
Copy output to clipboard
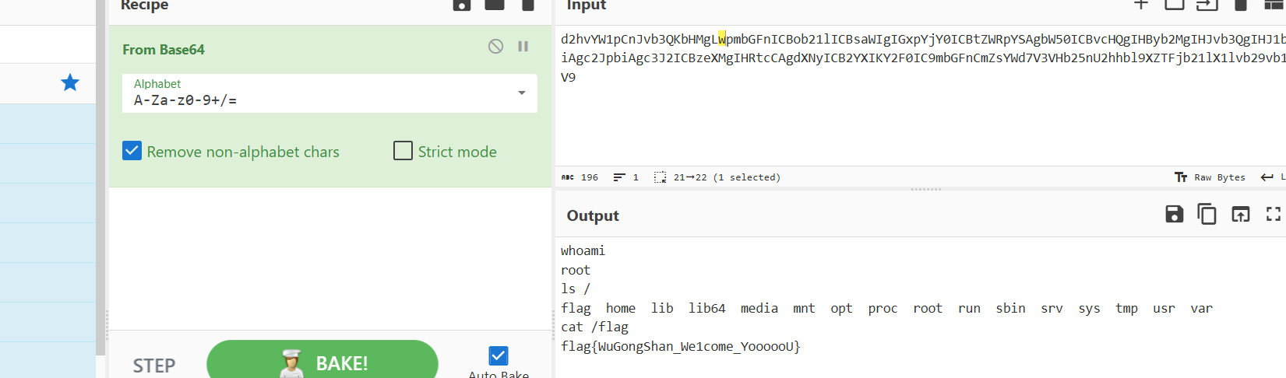tap(1207, 215)
